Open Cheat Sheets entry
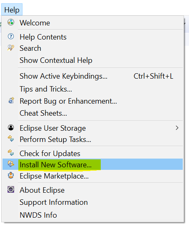The width and height of the screenshot is (189, 226). coord(92,113)
